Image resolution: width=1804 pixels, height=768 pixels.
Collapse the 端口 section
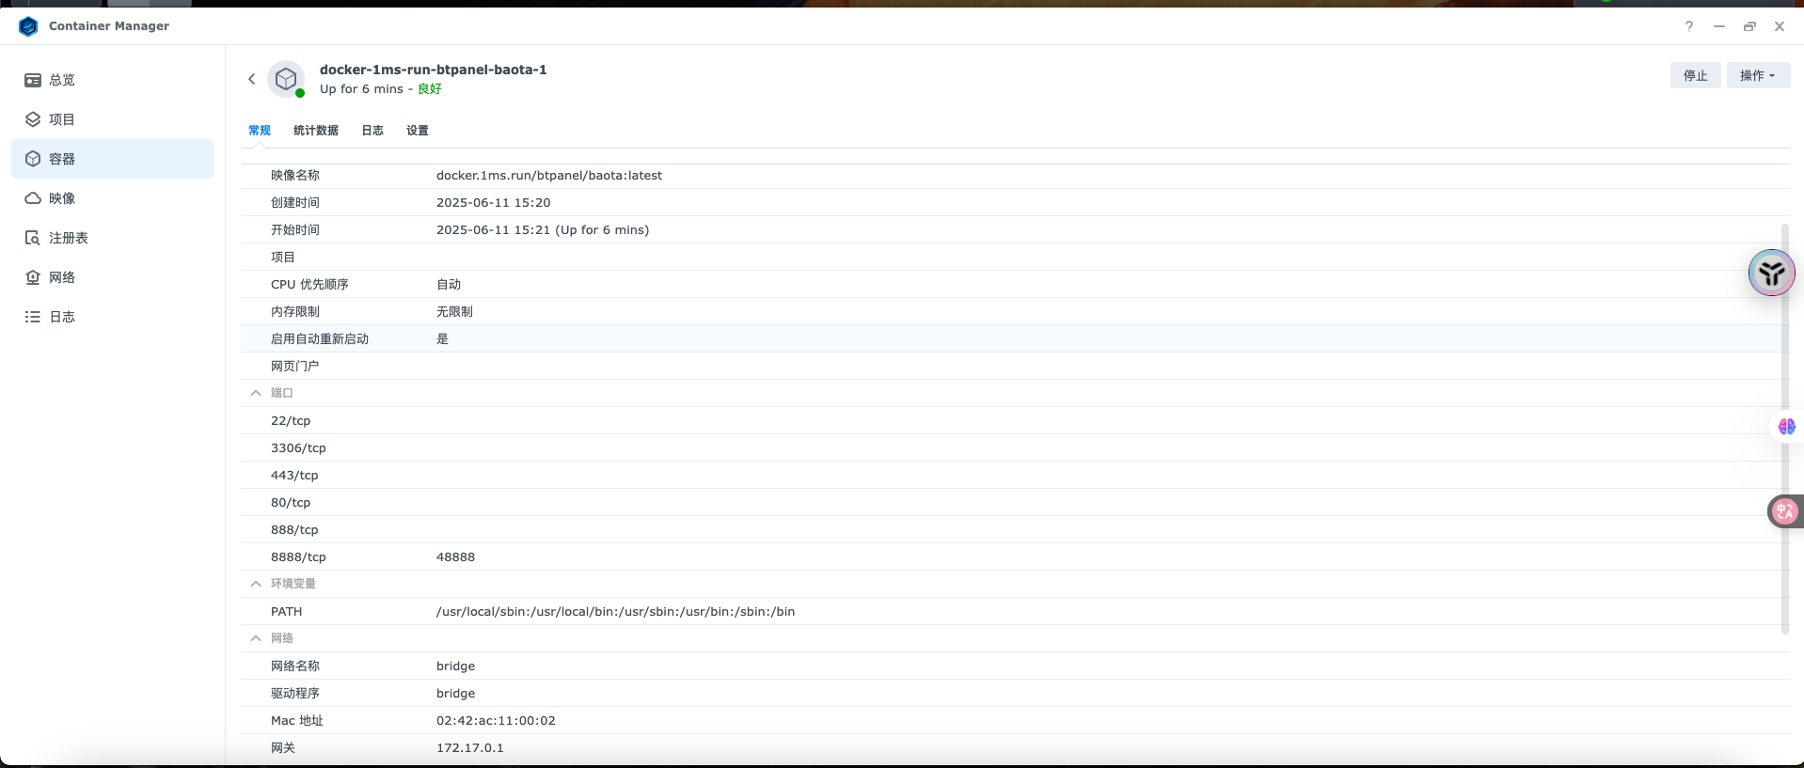[256, 393]
